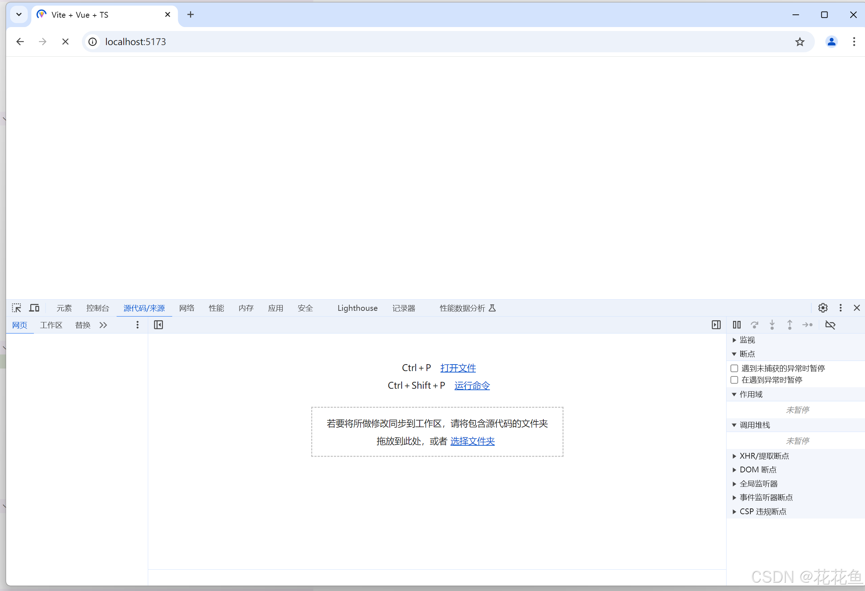This screenshot has height=591, width=865.
Task: View site information icon
Action: pos(93,42)
